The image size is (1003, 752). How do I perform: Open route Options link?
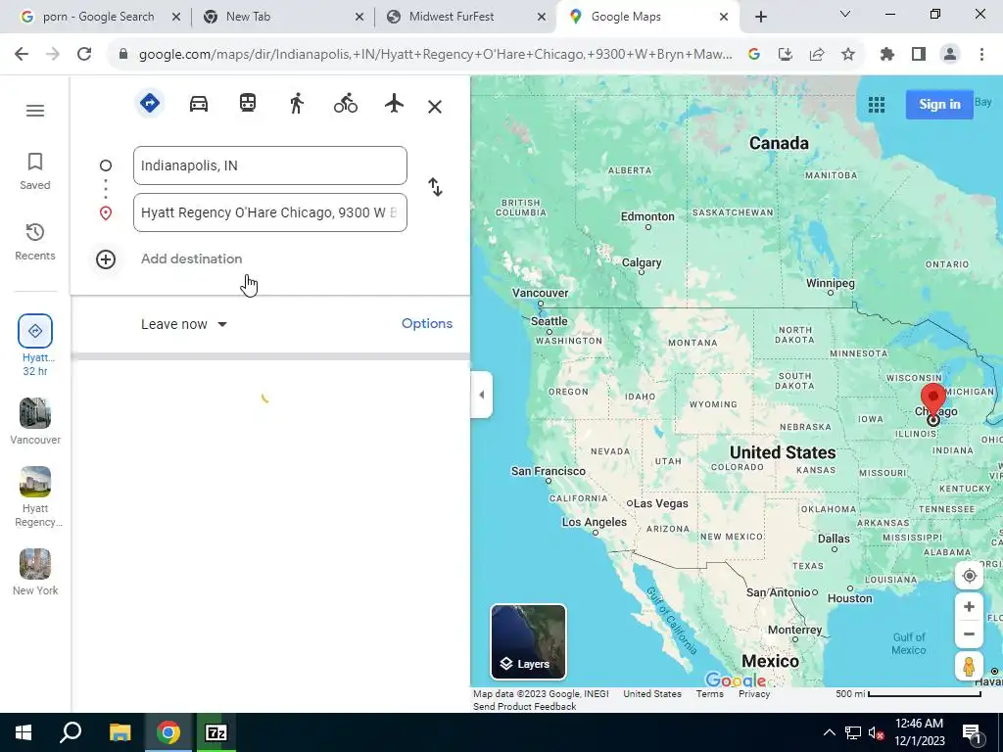427,323
